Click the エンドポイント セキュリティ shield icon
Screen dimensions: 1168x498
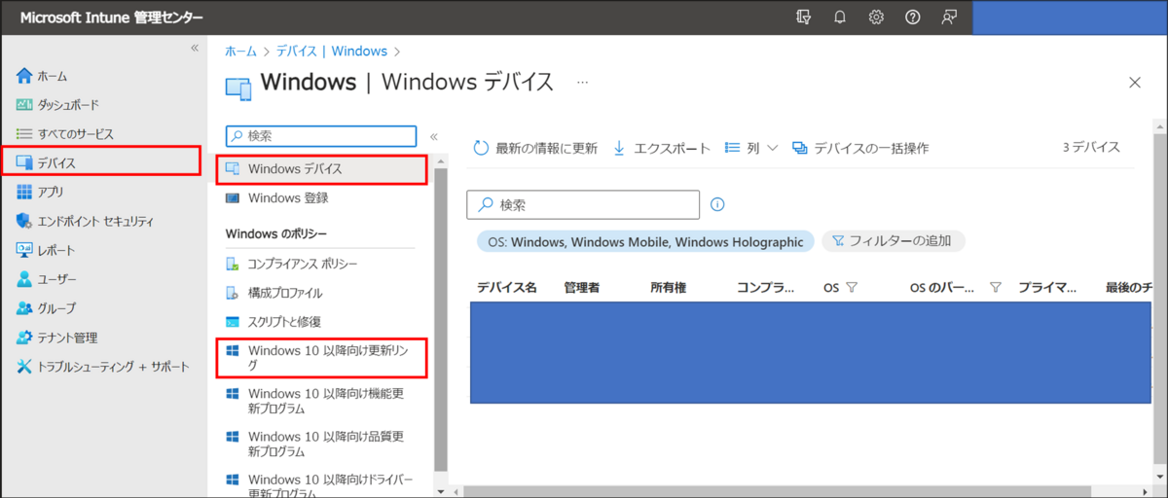click(x=24, y=221)
